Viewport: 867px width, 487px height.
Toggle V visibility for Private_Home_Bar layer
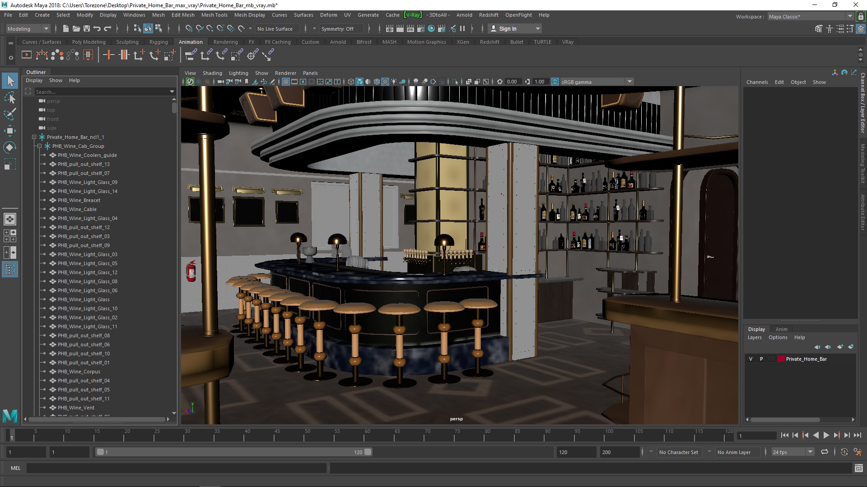(x=751, y=359)
